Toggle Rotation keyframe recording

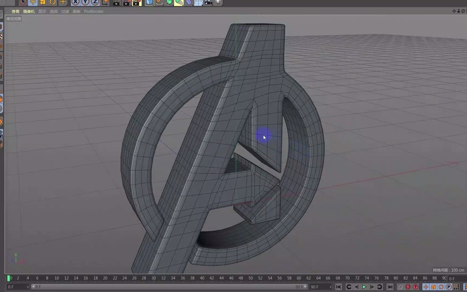(441, 287)
